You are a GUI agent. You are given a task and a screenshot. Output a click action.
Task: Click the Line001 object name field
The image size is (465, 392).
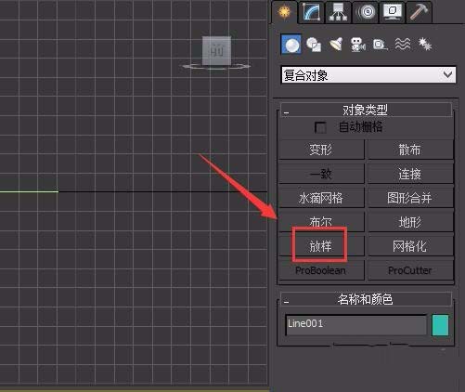[x=355, y=325]
